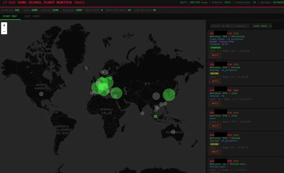Image resolution: width=284 pixels, height=173 pixels.
Task: Select the gray marker near Iceland
Action: coord(86,68)
